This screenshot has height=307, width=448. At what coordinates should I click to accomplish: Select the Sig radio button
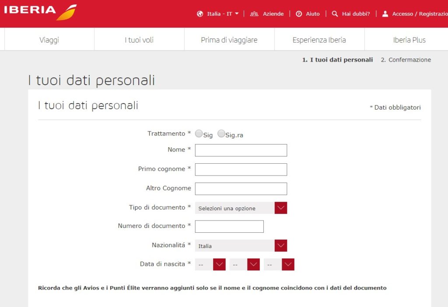click(199, 134)
